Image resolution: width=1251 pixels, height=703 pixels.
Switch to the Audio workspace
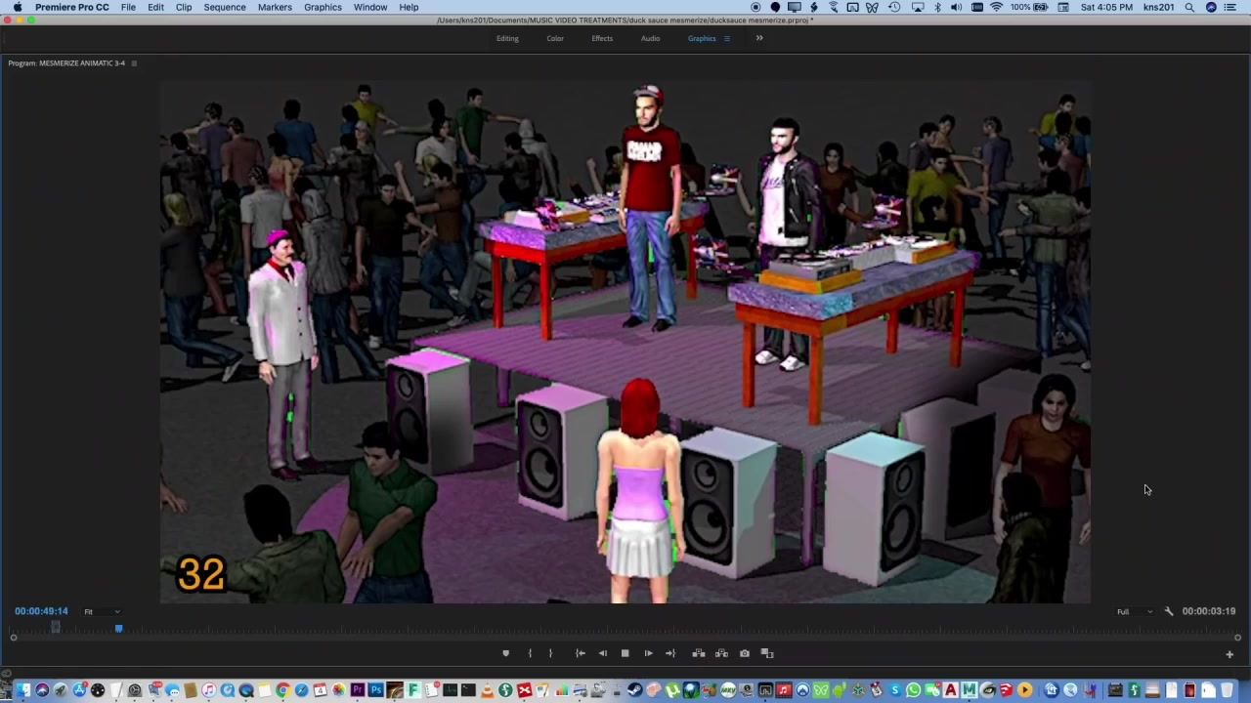650,38
